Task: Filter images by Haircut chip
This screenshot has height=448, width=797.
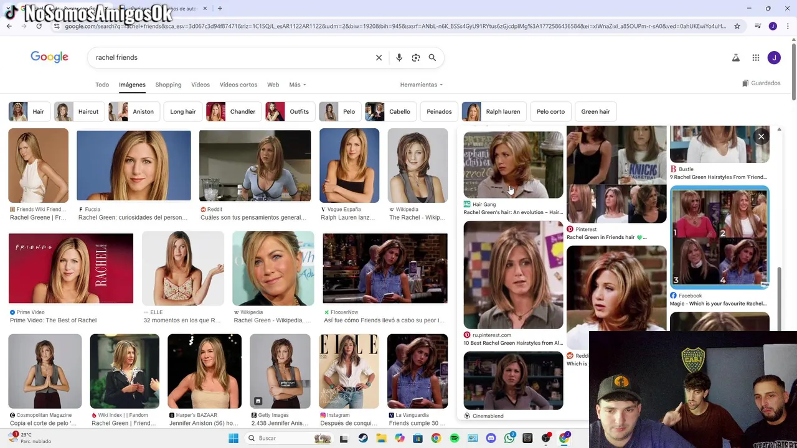Action: click(x=79, y=111)
